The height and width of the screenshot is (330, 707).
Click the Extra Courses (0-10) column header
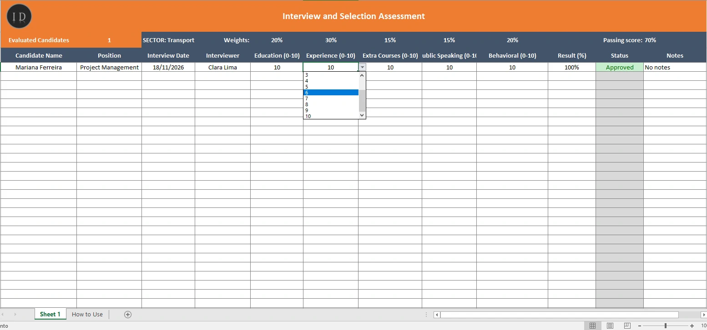[x=390, y=55]
